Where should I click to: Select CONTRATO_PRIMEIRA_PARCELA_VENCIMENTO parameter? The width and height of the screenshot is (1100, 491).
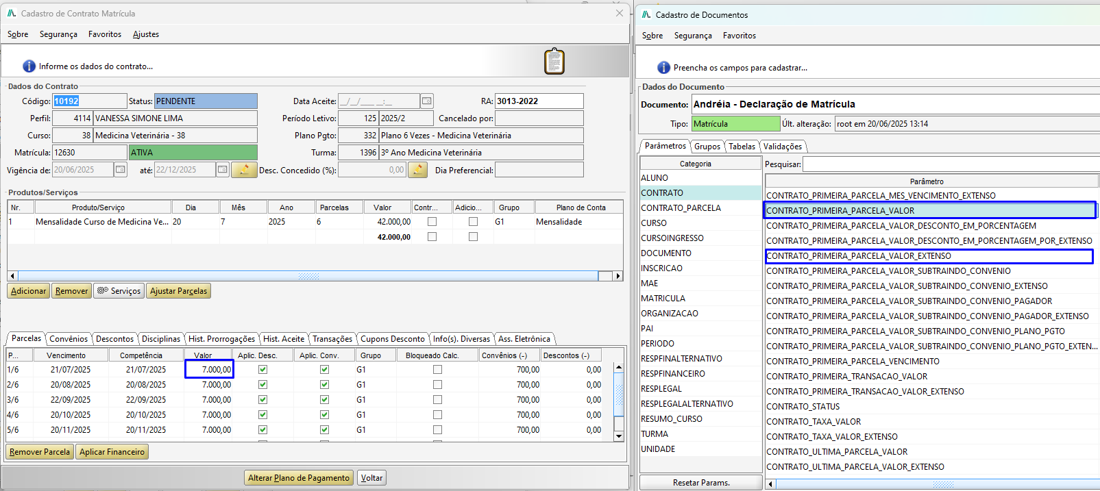pyautogui.click(x=932, y=362)
